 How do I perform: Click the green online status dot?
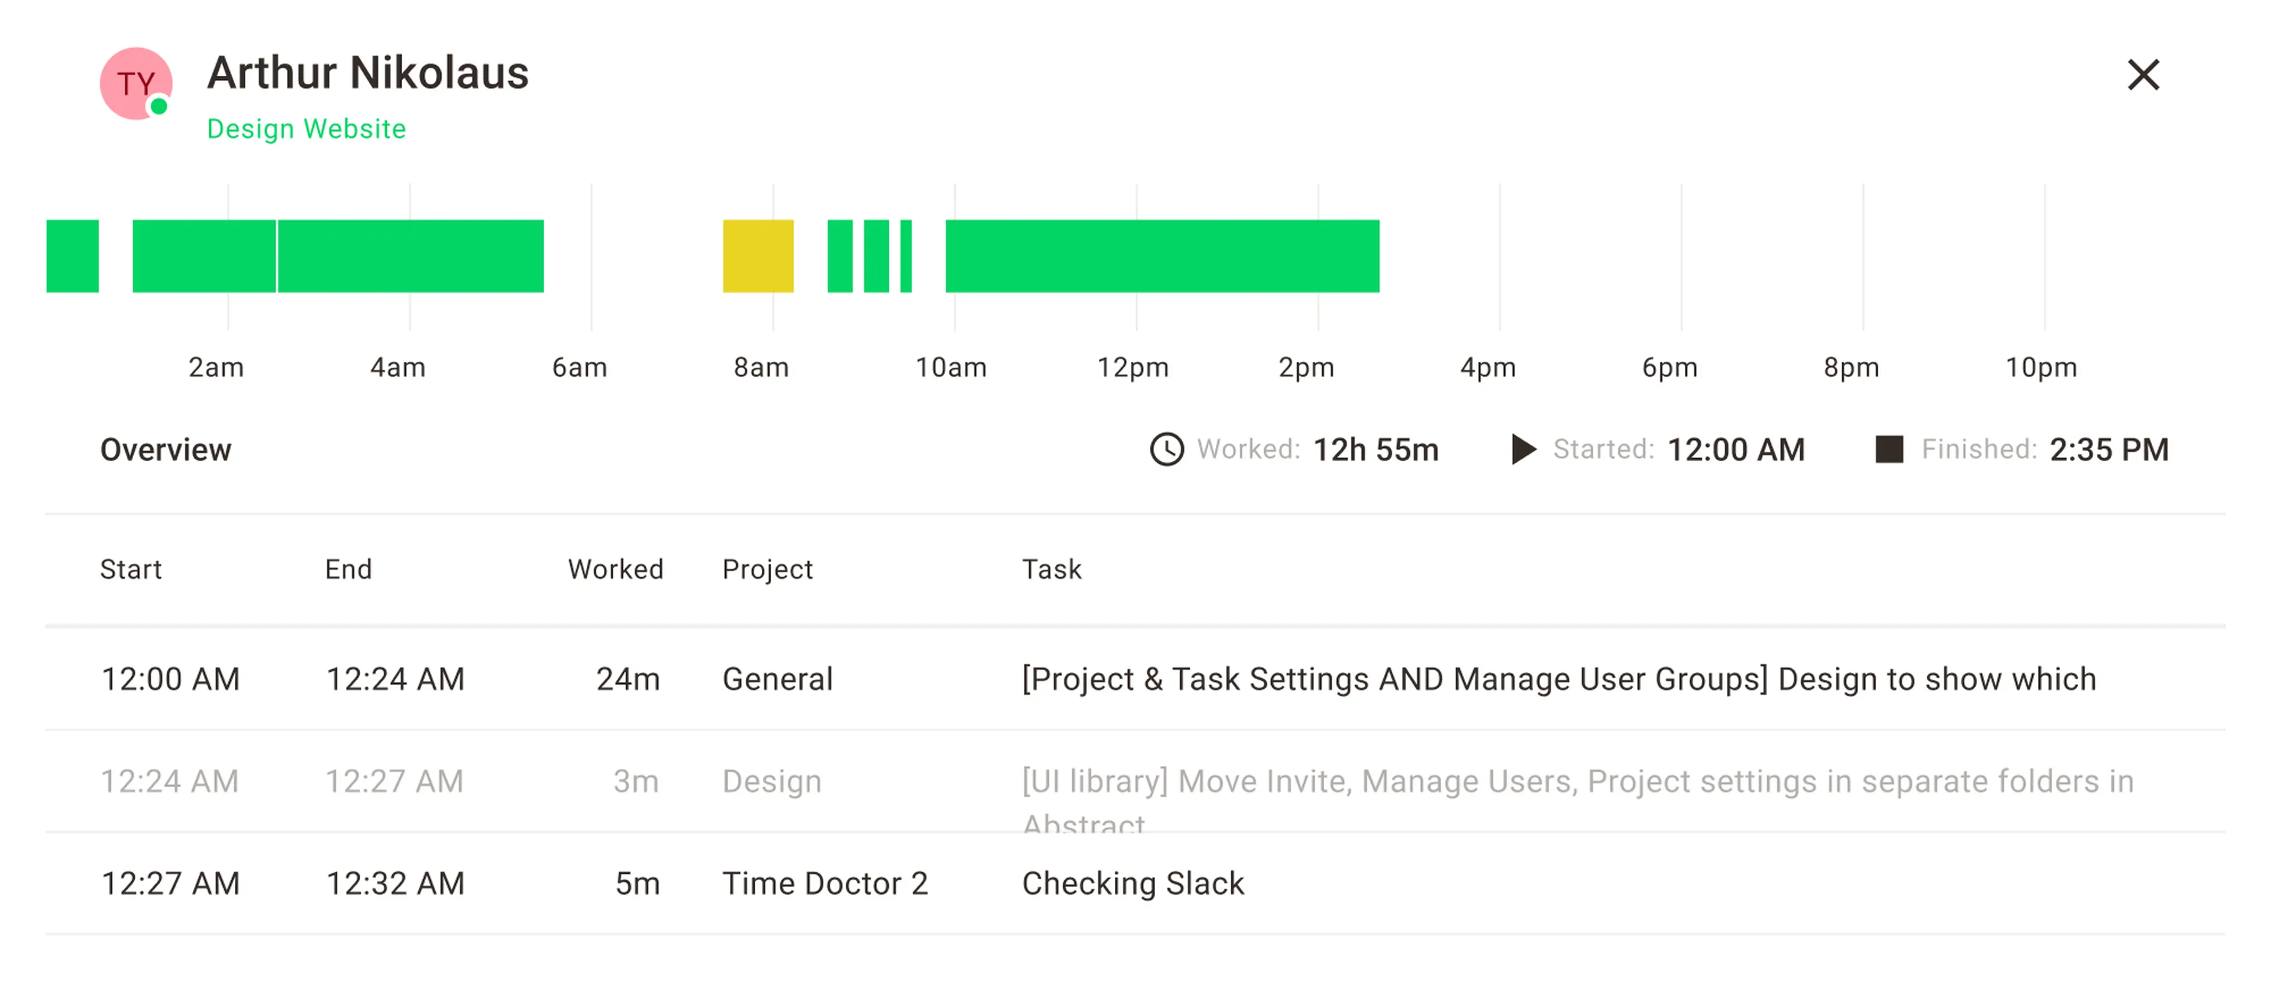158,106
